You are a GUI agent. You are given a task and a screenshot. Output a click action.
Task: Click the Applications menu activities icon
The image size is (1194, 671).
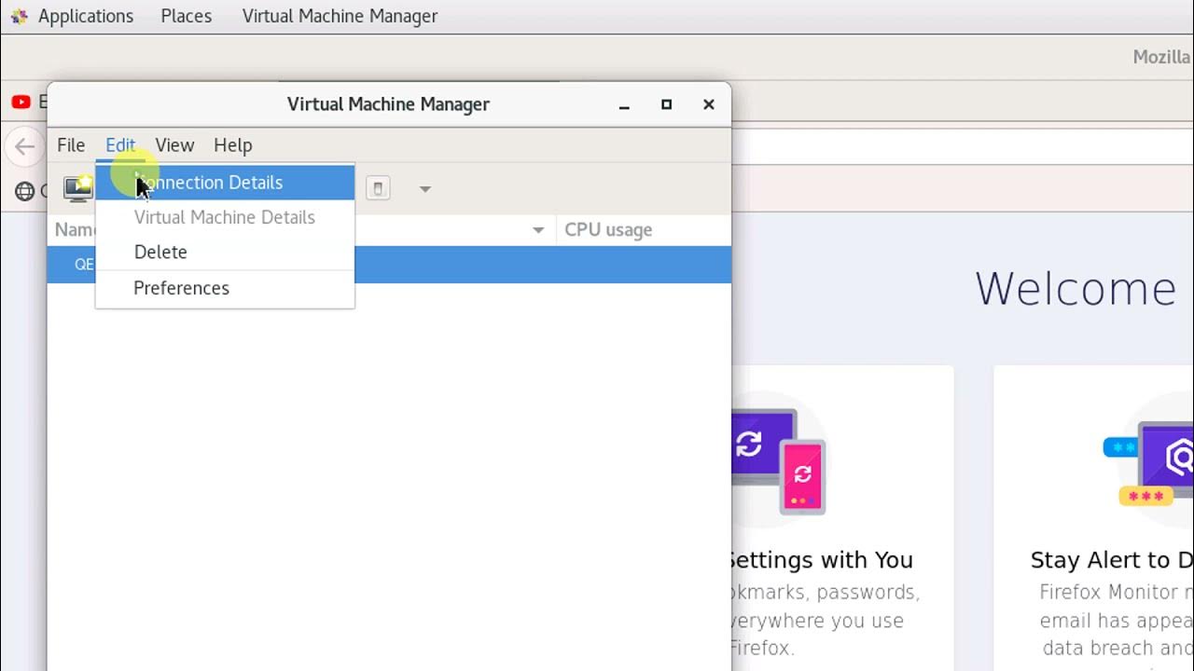(x=19, y=17)
